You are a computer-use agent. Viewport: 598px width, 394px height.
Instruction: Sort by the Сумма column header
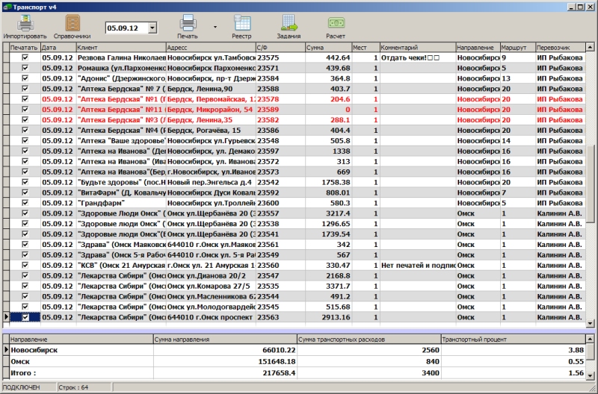(x=328, y=48)
